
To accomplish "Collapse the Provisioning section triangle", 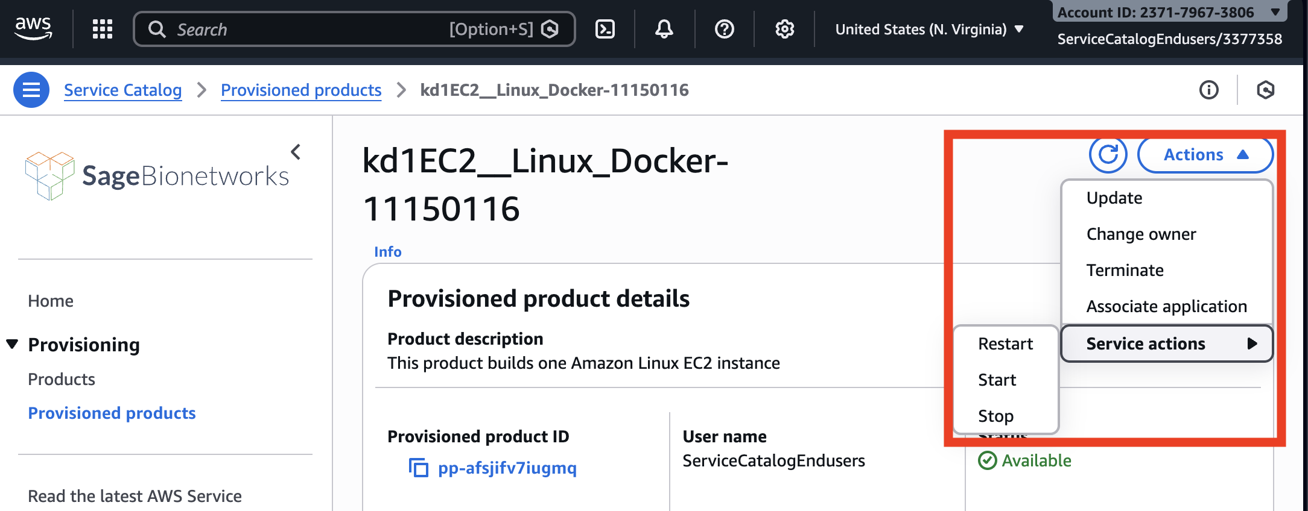I will coord(12,344).
